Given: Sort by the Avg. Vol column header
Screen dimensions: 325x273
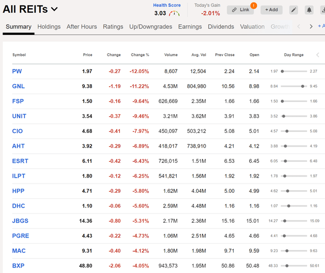Looking at the screenshot, I should coord(199,55).
